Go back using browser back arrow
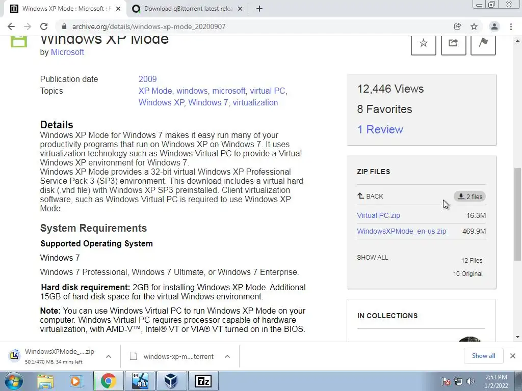 click(11, 26)
